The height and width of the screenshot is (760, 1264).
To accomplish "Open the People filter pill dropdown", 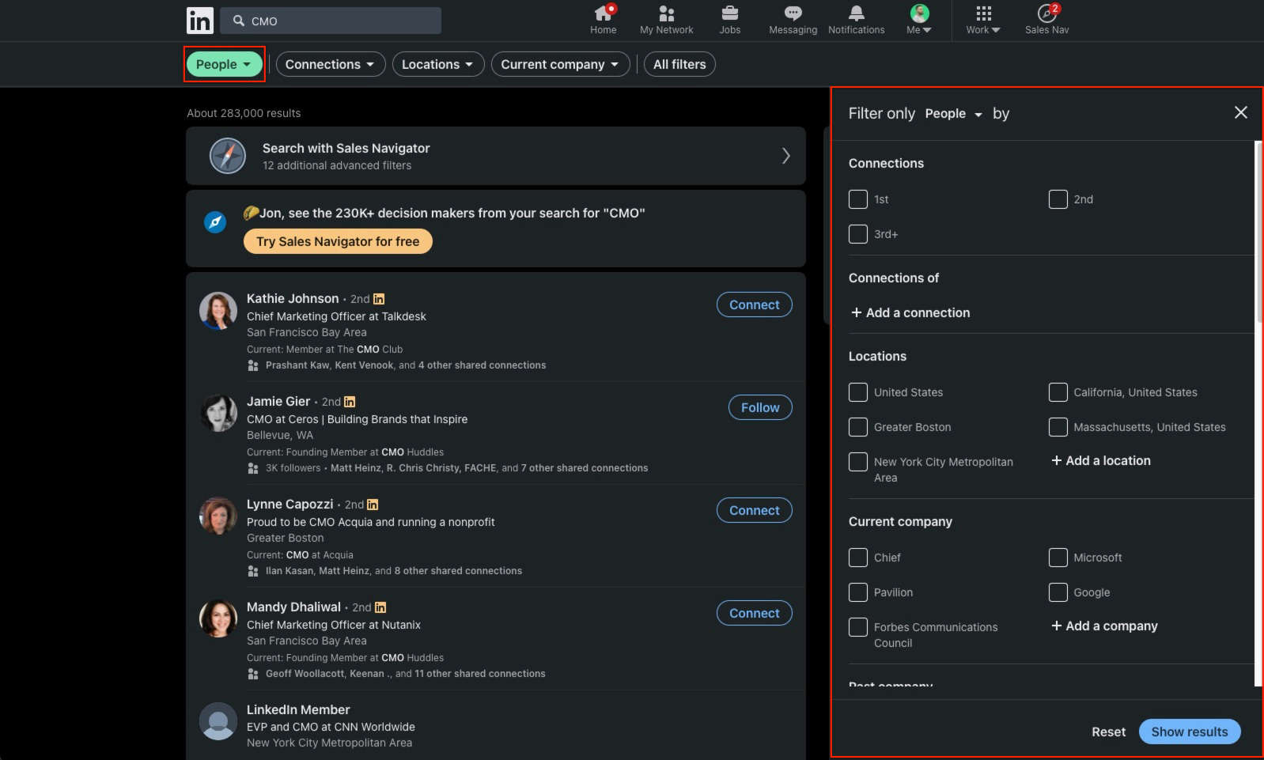I will (x=225, y=65).
